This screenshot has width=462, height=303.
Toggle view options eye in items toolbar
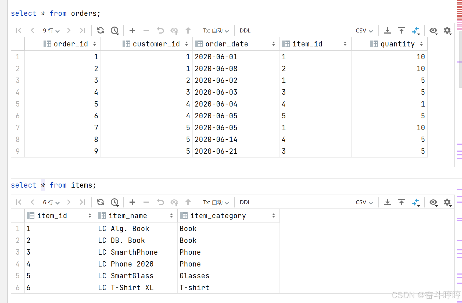pos(434,202)
